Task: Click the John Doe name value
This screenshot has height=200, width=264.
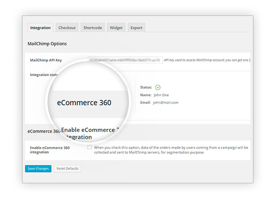Action: pyautogui.click(x=161, y=95)
